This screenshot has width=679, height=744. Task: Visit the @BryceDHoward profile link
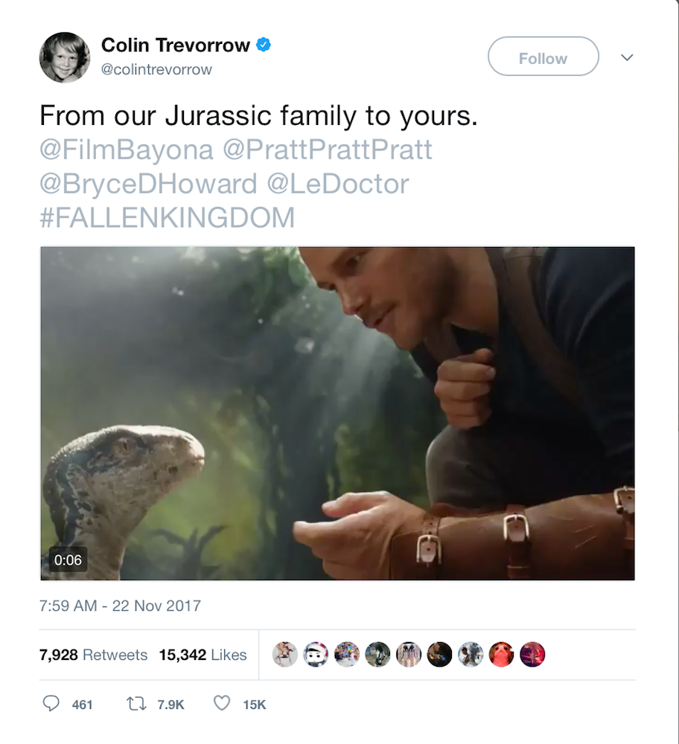pos(148,184)
